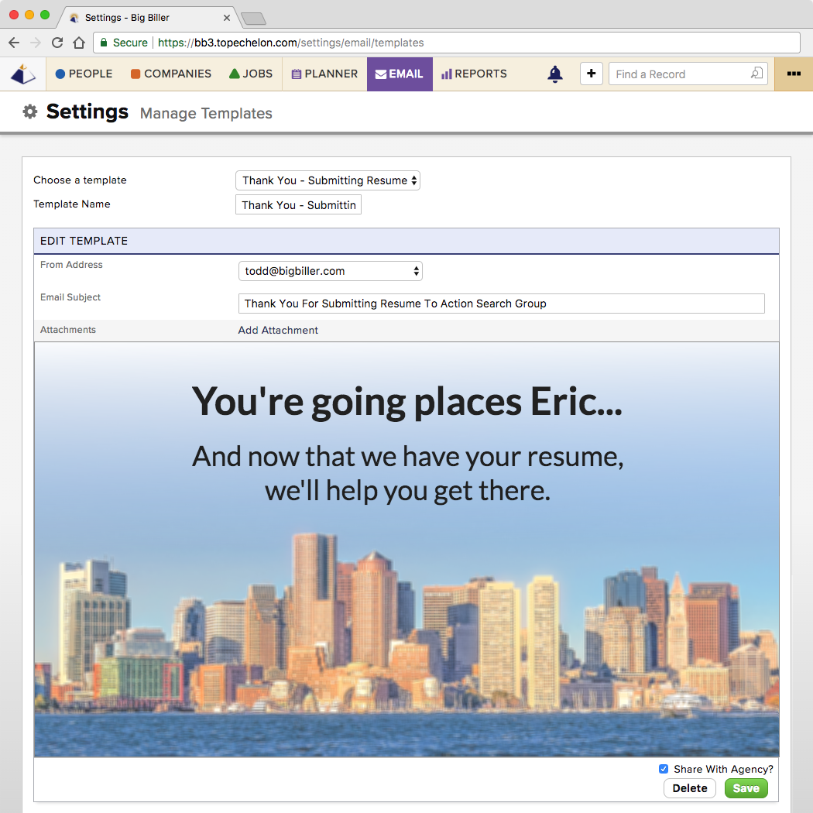The image size is (813, 813).
Task: Click the Delete template button
Action: pos(689,788)
